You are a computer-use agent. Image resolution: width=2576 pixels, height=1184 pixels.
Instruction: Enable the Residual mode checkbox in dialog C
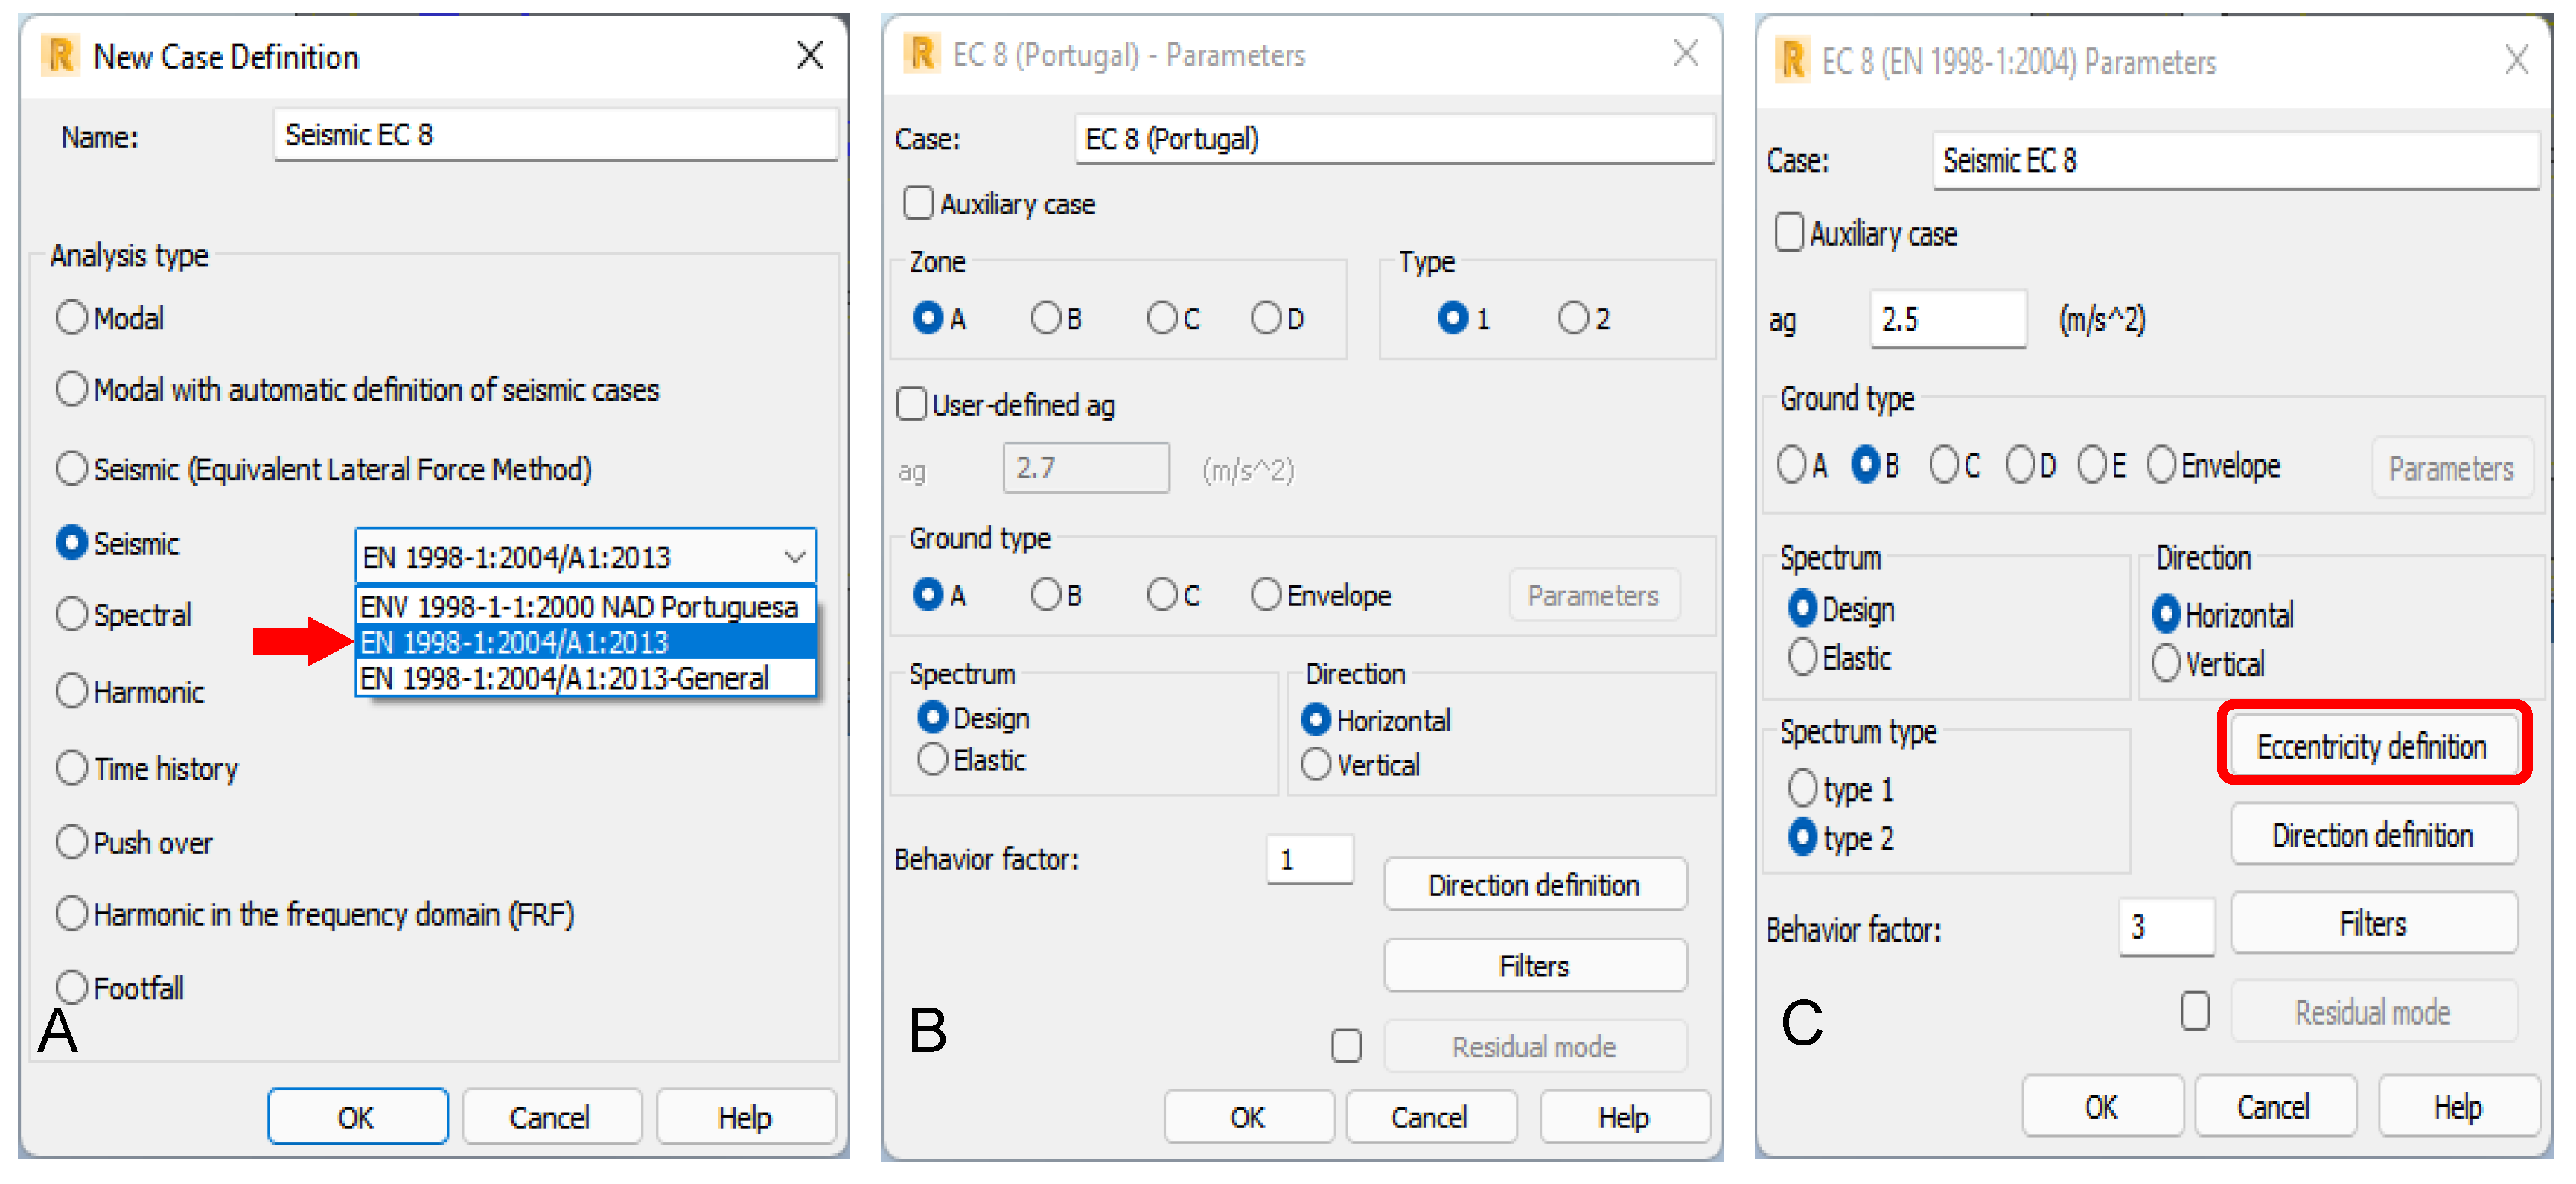(2194, 1011)
